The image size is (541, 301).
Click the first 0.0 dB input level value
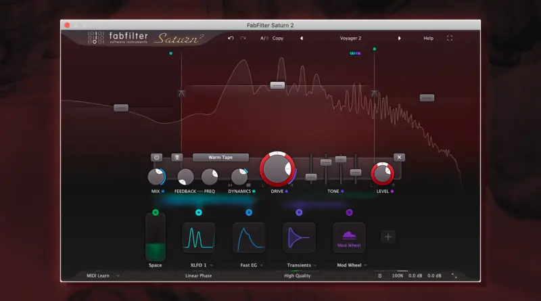point(415,276)
